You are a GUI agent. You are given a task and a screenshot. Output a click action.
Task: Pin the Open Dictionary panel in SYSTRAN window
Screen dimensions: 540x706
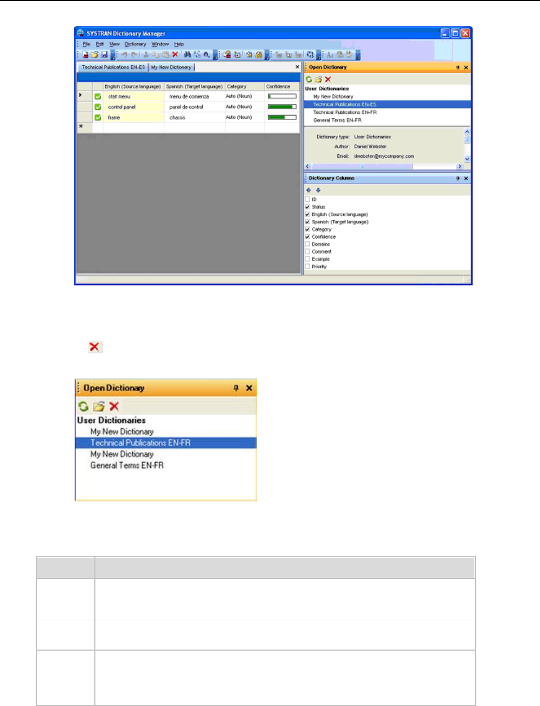coord(458,68)
